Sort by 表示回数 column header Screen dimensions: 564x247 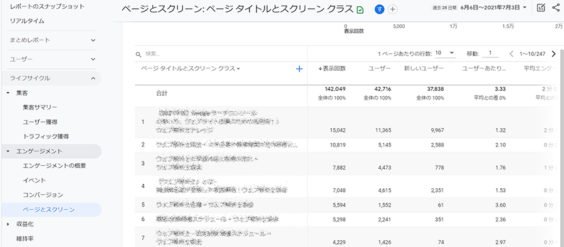(x=332, y=69)
